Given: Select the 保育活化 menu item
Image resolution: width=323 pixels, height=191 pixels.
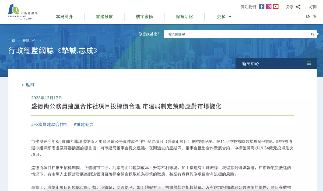Looking at the screenshot, I should point(184,17).
